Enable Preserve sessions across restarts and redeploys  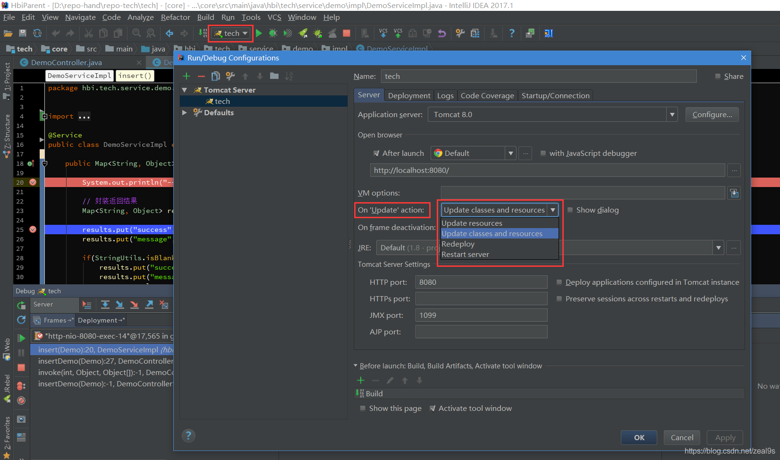pyautogui.click(x=559, y=298)
